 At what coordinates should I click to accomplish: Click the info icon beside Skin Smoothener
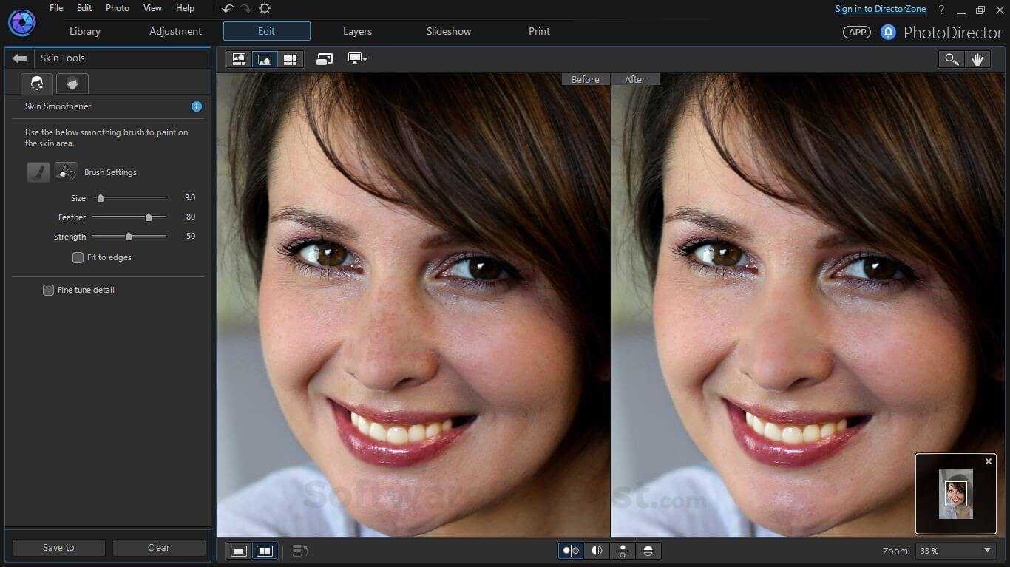(x=197, y=106)
